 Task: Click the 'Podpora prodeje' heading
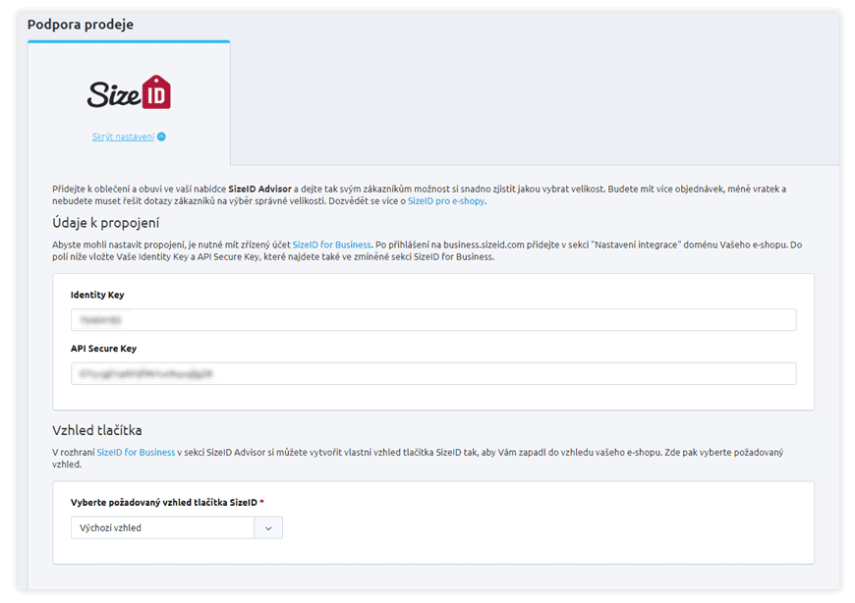[x=81, y=24]
